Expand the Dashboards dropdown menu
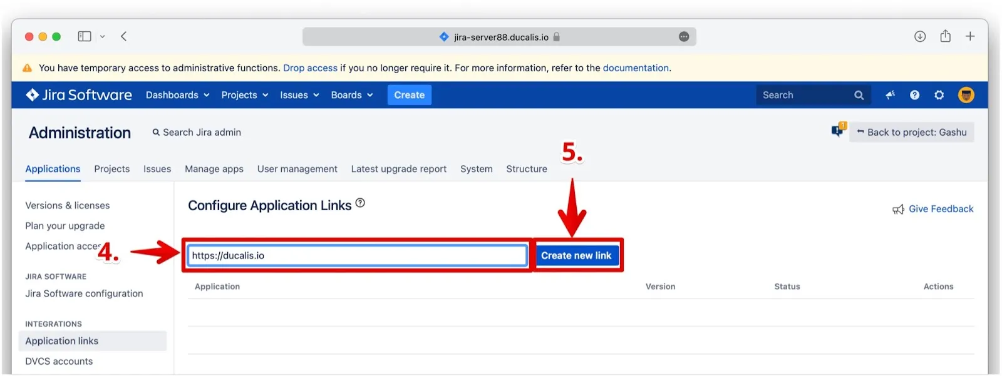1002x376 pixels. pyautogui.click(x=177, y=95)
